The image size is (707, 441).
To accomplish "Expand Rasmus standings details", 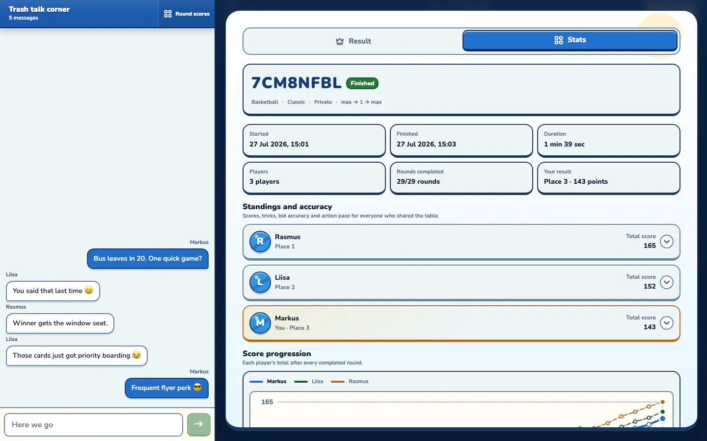I will pyautogui.click(x=667, y=242).
